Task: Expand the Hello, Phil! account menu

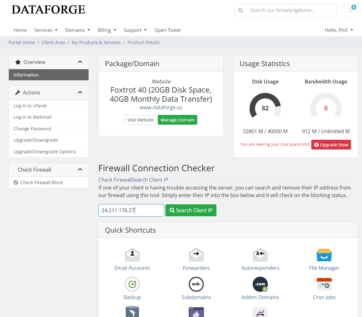Action: tap(339, 30)
